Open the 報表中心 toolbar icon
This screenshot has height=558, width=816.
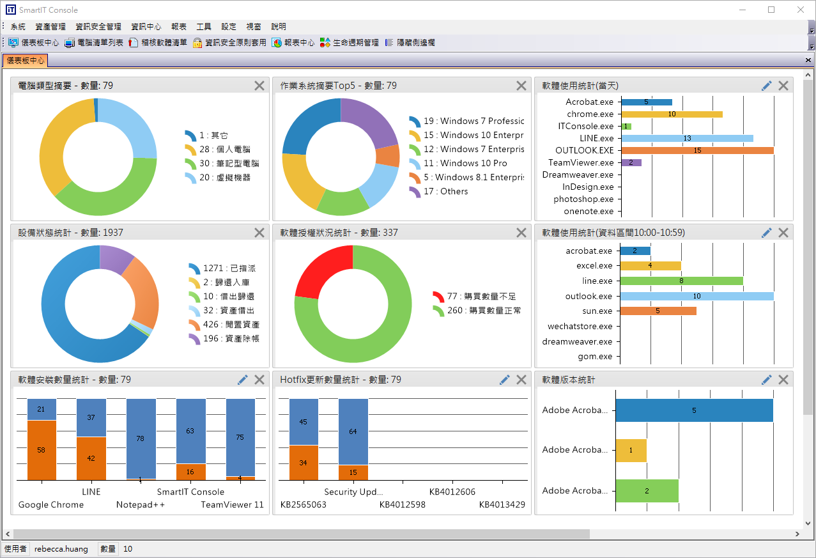tap(292, 42)
